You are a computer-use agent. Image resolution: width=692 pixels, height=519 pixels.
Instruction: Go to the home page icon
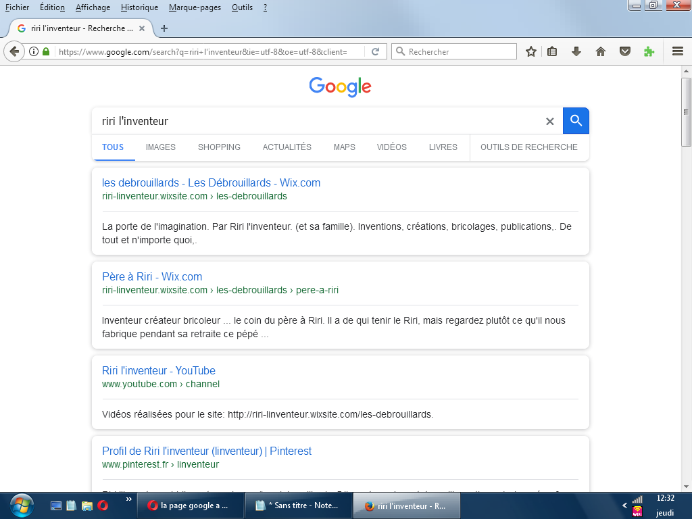[600, 51]
